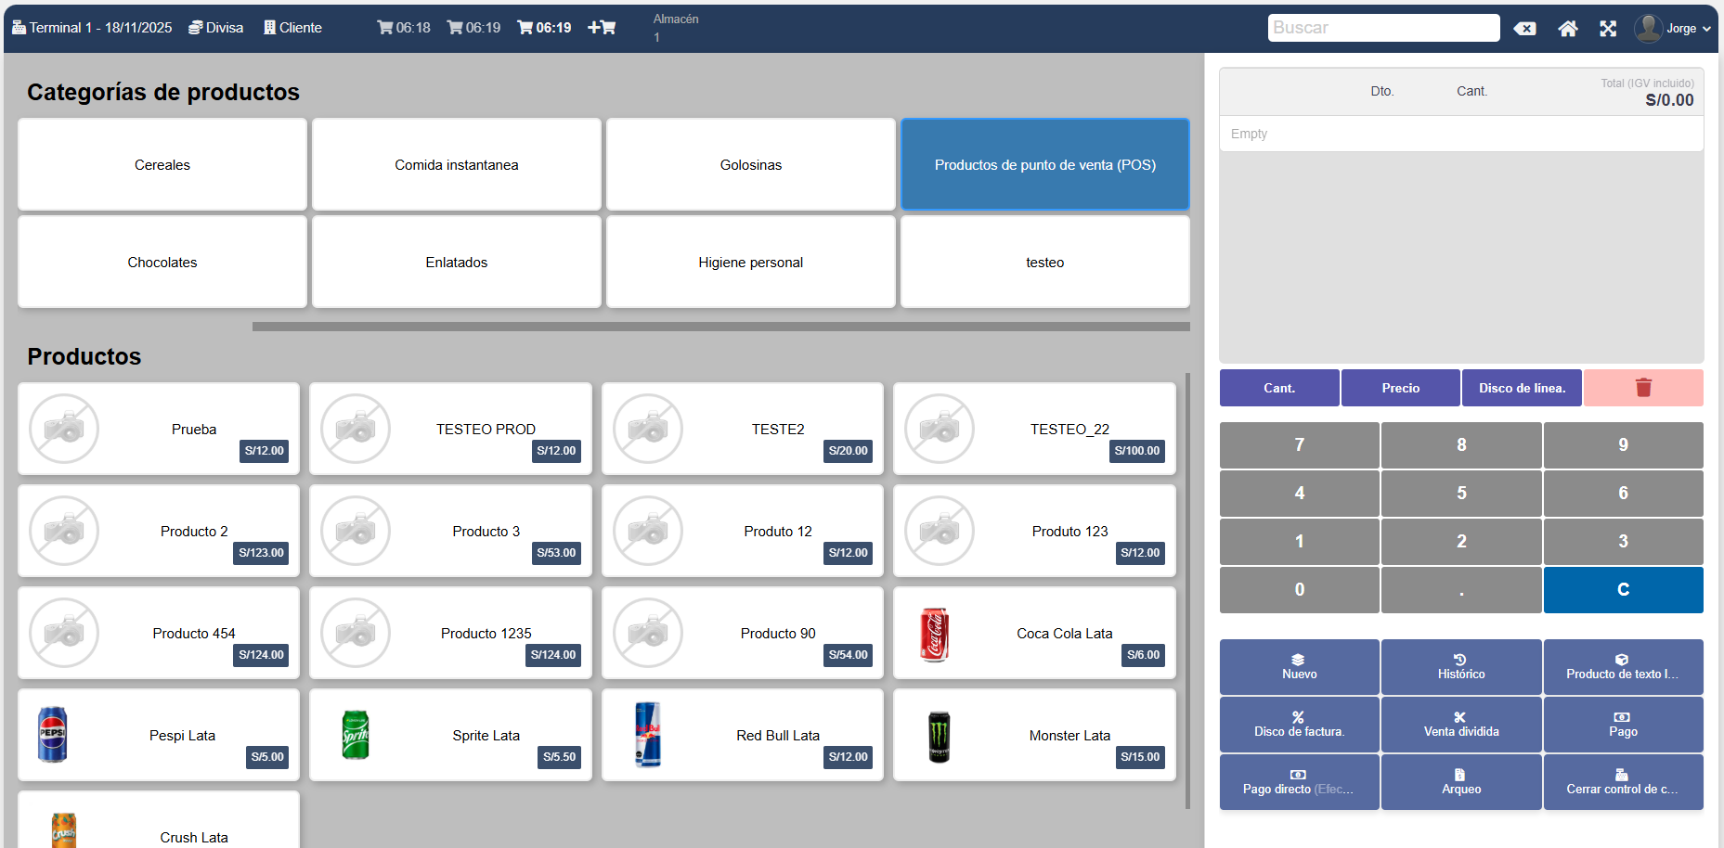Image resolution: width=1724 pixels, height=848 pixels.
Task: Add a new cart with plus-cart icon
Action: point(602,28)
